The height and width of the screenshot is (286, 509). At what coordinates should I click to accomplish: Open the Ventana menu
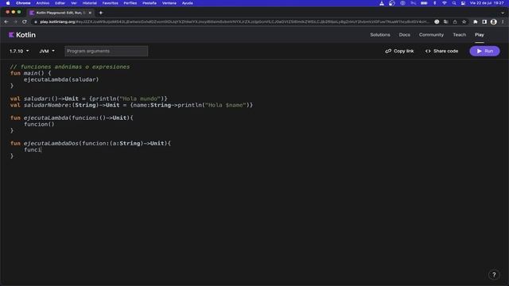[x=169, y=3]
